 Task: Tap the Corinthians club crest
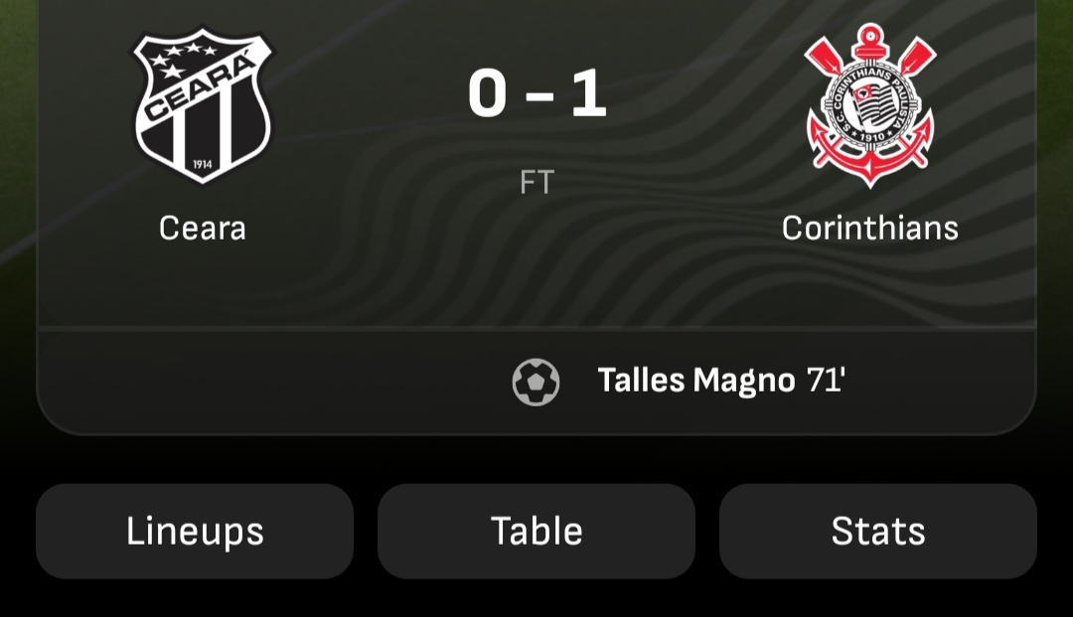[869, 105]
